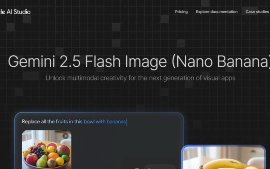Open the generated bananas result image

click(224, 158)
